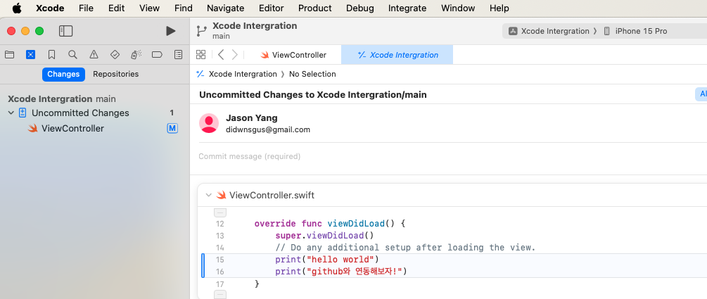Collapse the ViewController.swift diff section
The width and height of the screenshot is (707, 299).
pos(208,196)
